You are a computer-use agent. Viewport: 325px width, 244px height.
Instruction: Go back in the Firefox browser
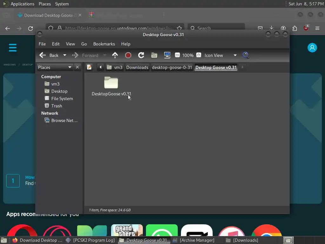pyautogui.click(x=8, y=28)
